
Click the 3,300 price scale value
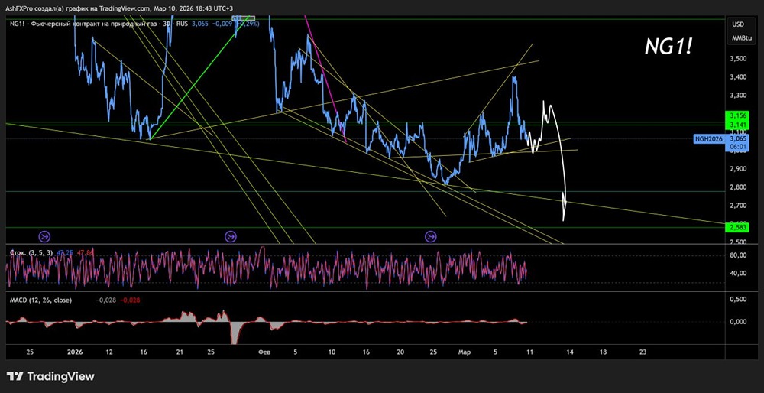tap(739, 96)
